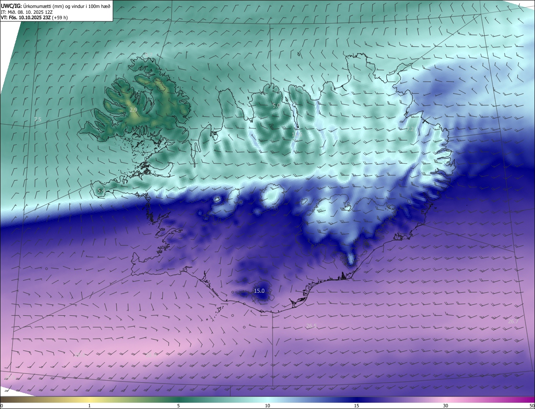Click the "30" tick on the color scale
The height and width of the screenshot is (409, 535).
(446, 406)
